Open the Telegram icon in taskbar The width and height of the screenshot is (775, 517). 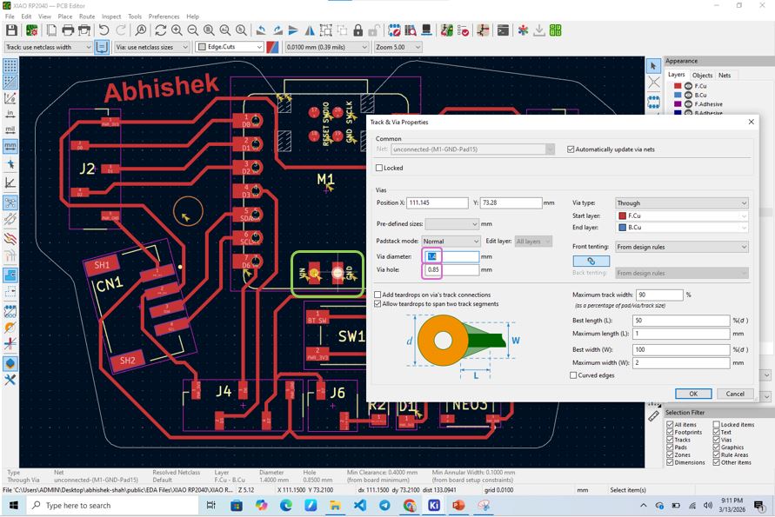pos(384,506)
